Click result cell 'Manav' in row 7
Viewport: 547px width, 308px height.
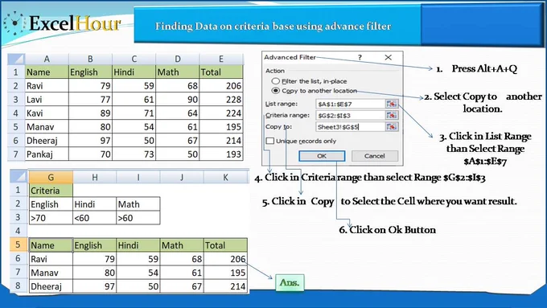pyautogui.click(x=51, y=273)
